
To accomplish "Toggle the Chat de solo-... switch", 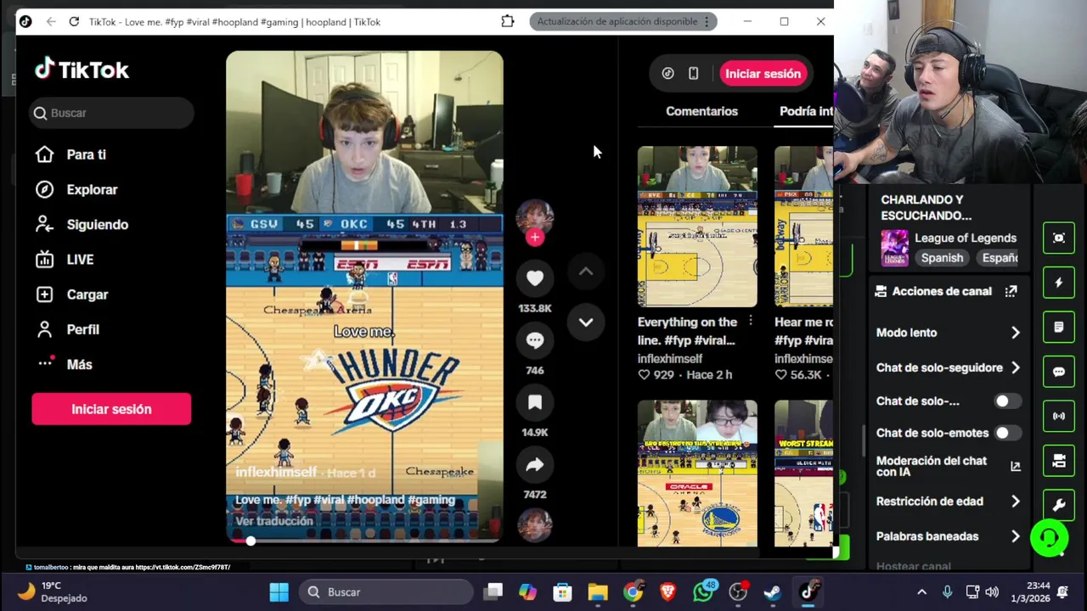I will [1007, 401].
